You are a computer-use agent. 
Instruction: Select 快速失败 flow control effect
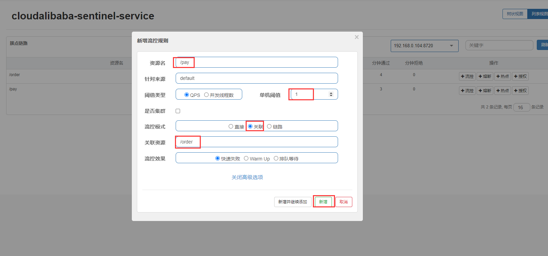point(217,158)
